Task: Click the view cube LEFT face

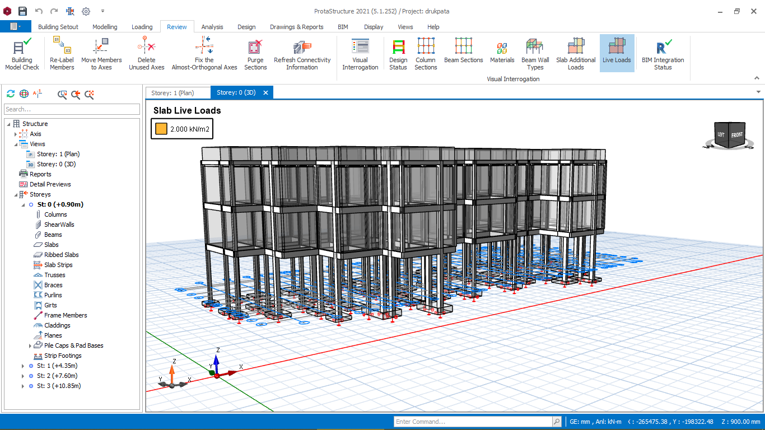Action: click(721, 134)
